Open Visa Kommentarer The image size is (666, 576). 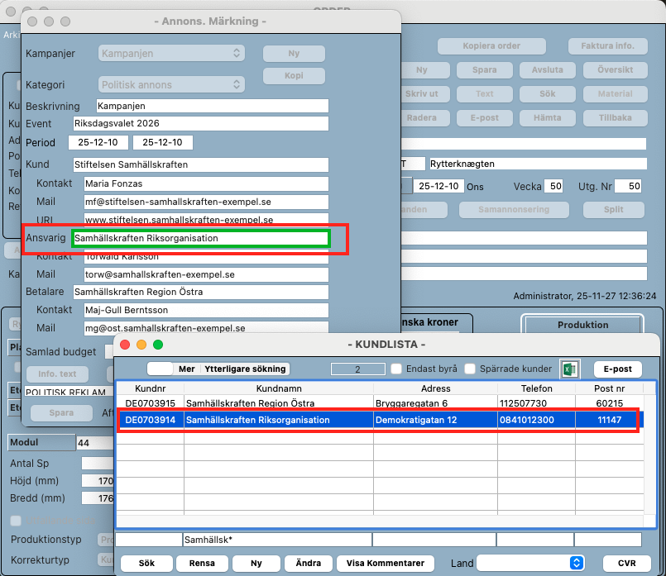pos(385,563)
